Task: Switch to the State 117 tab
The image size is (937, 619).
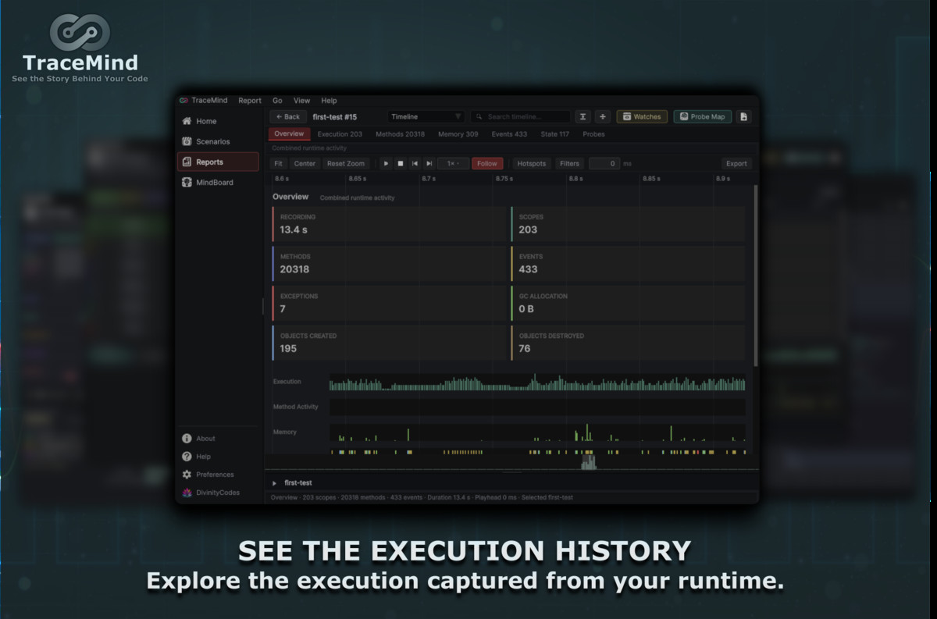Action: point(554,134)
